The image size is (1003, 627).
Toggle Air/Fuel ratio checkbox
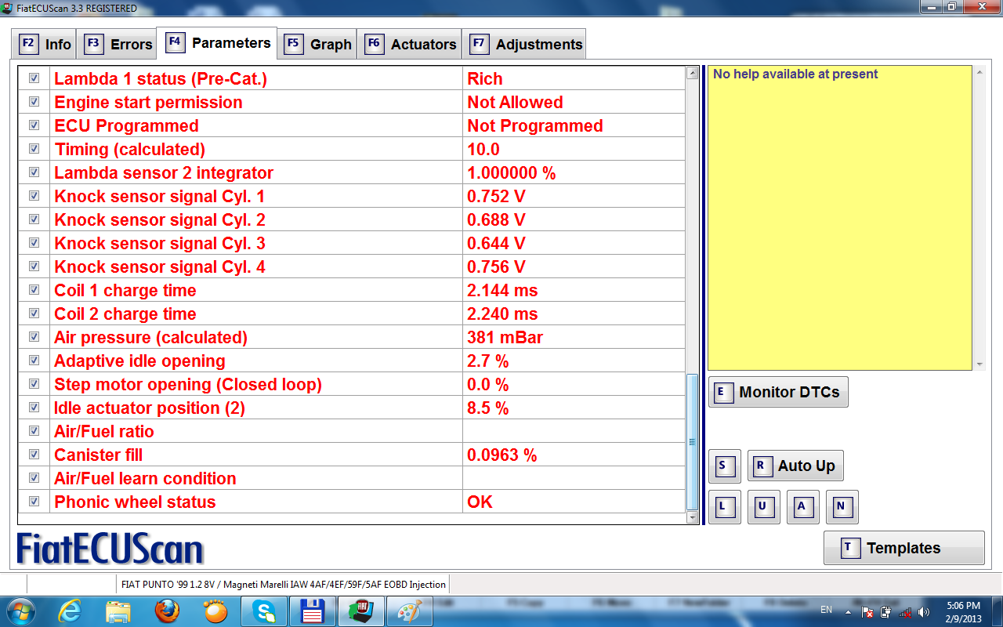[34, 431]
